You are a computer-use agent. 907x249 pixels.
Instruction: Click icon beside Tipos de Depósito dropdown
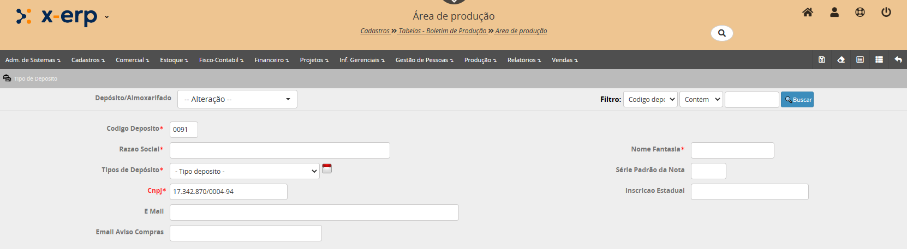click(327, 168)
